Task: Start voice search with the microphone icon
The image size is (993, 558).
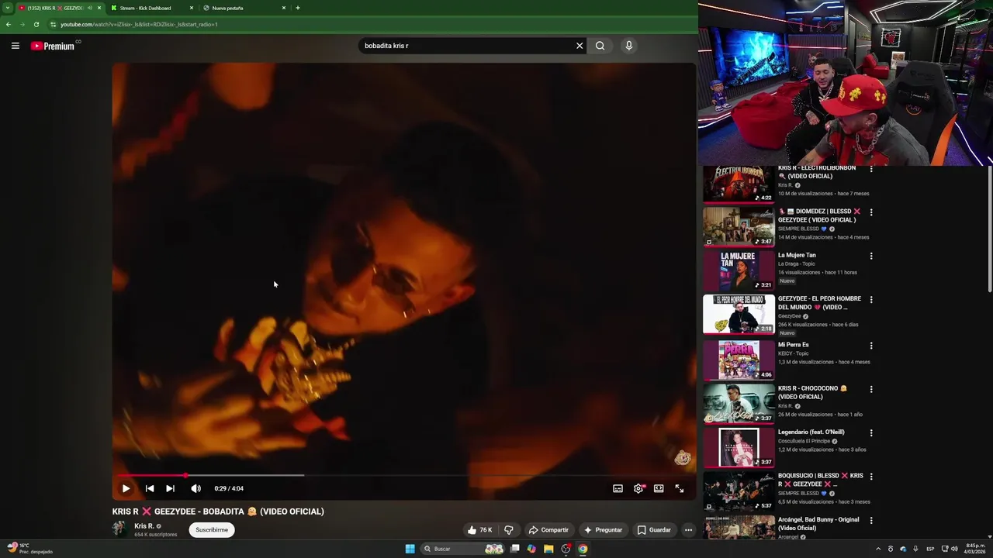Action: pos(629,46)
